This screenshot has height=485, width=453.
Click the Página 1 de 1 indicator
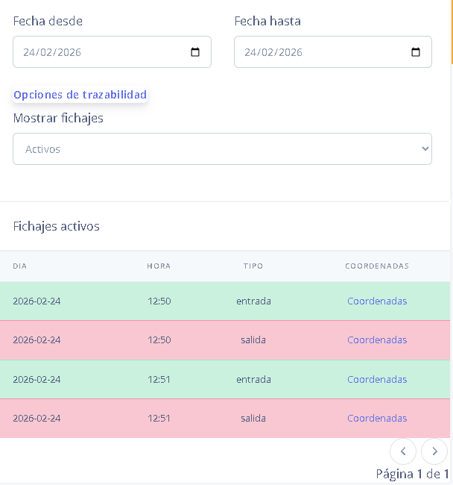[412, 474]
